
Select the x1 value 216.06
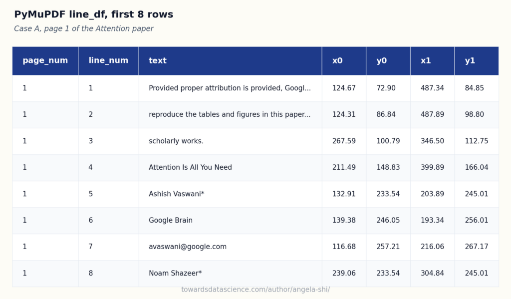pos(433,247)
